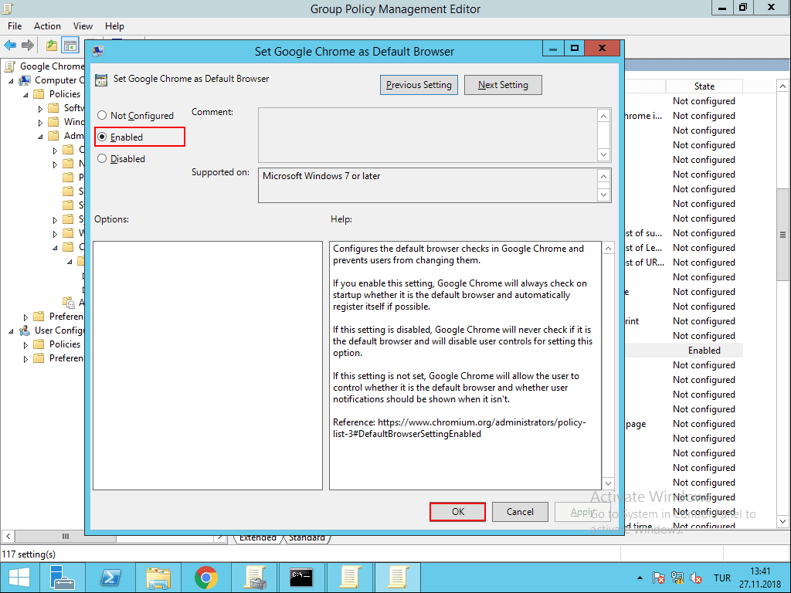Click the Comment box scroll down arrow
The image size is (791, 593).
(x=604, y=154)
